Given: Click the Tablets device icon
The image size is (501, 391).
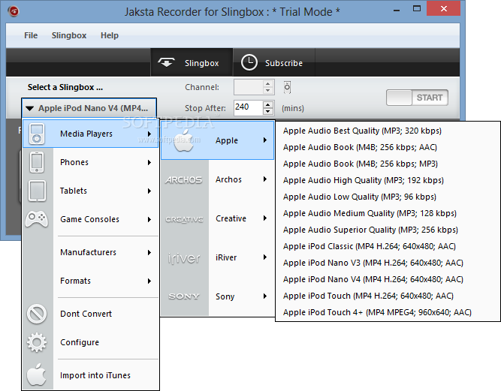Looking at the screenshot, I should pos(37,191).
